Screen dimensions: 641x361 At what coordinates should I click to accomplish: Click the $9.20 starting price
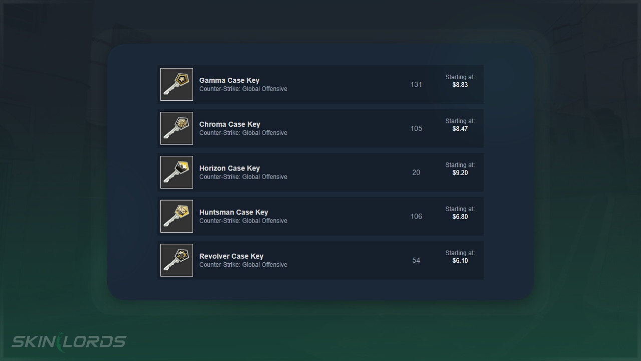point(460,173)
